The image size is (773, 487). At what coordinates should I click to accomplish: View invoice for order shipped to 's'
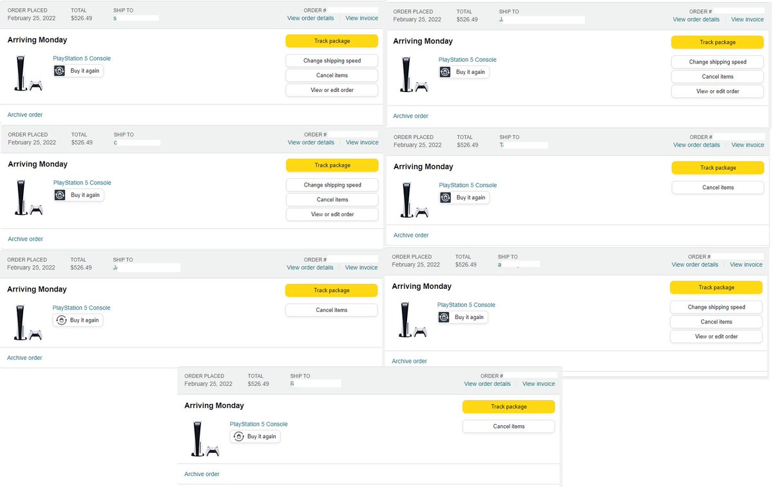click(362, 18)
